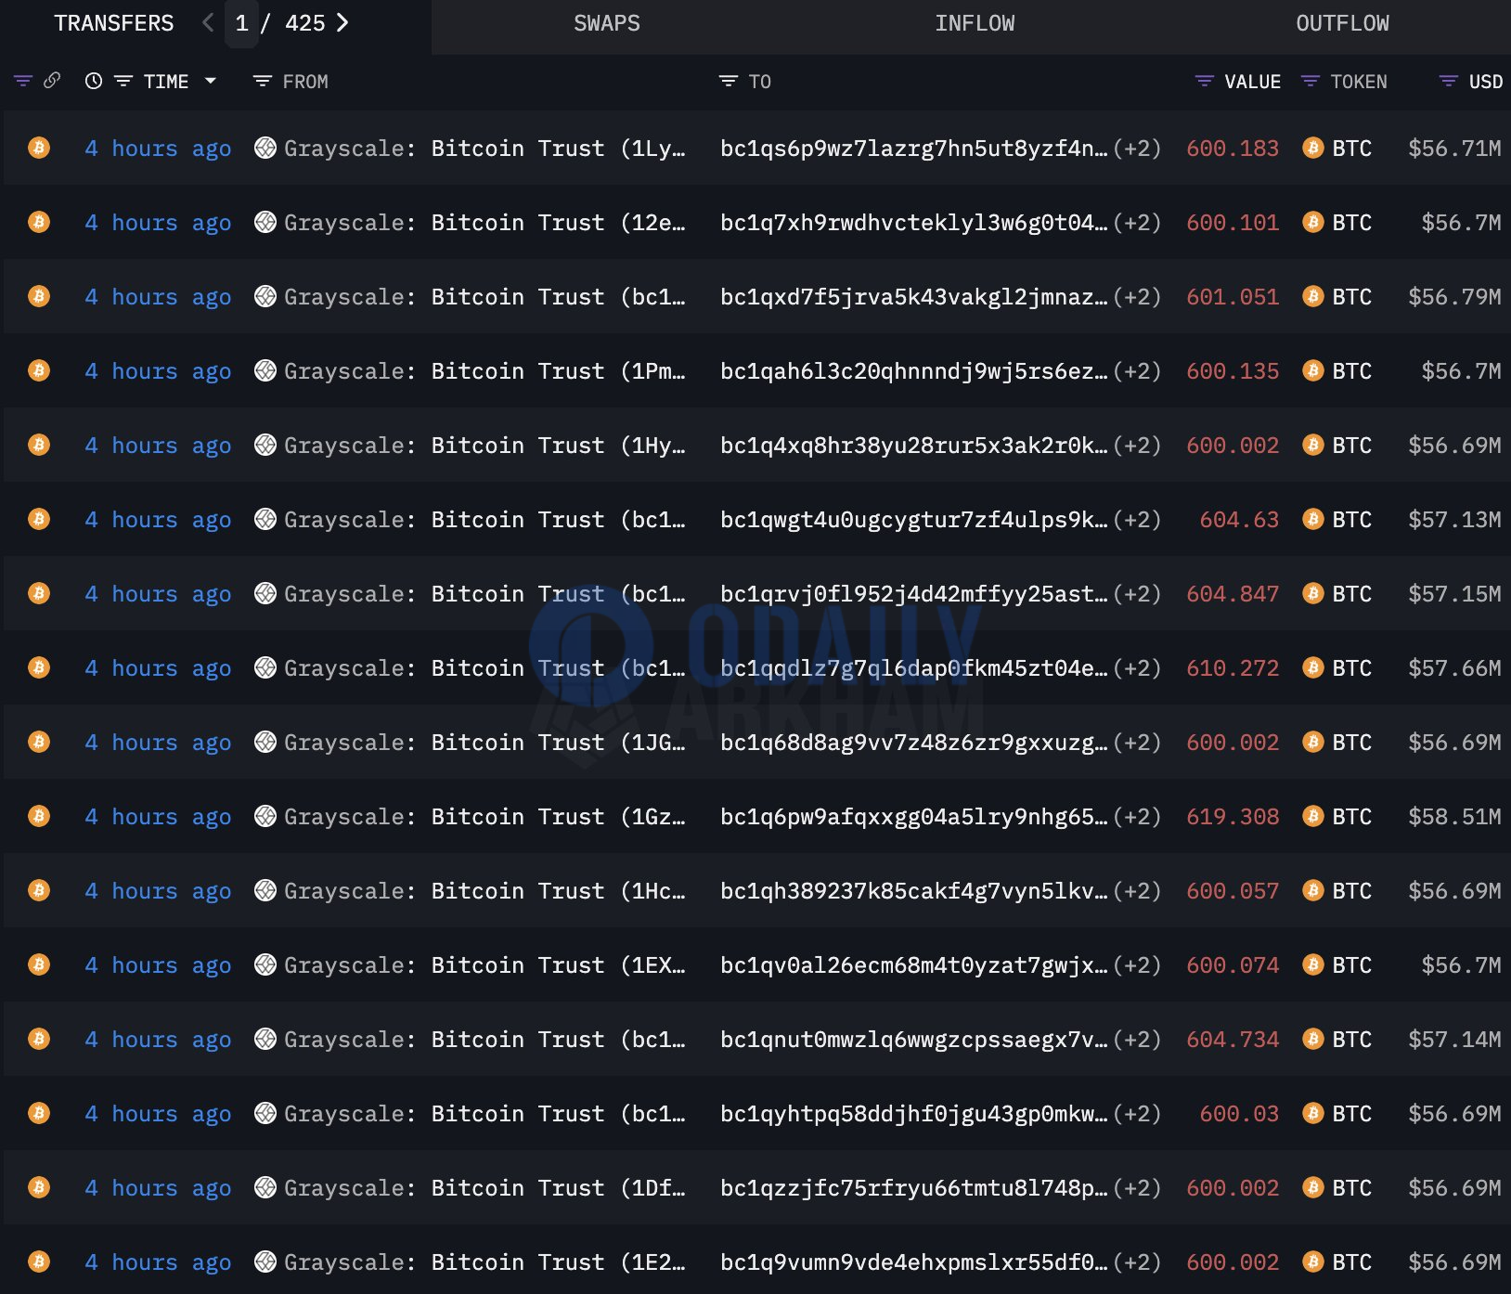
Task: Click Bitcoin chain icon on 600.183 row
Action: (x=39, y=148)
